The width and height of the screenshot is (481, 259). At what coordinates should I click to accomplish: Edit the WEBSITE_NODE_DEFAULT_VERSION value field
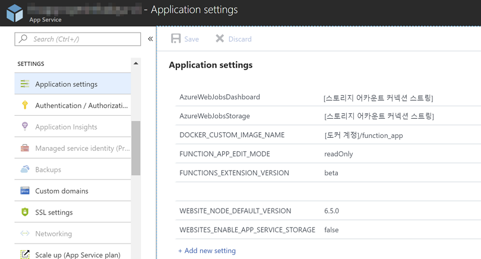pos(332,211)
